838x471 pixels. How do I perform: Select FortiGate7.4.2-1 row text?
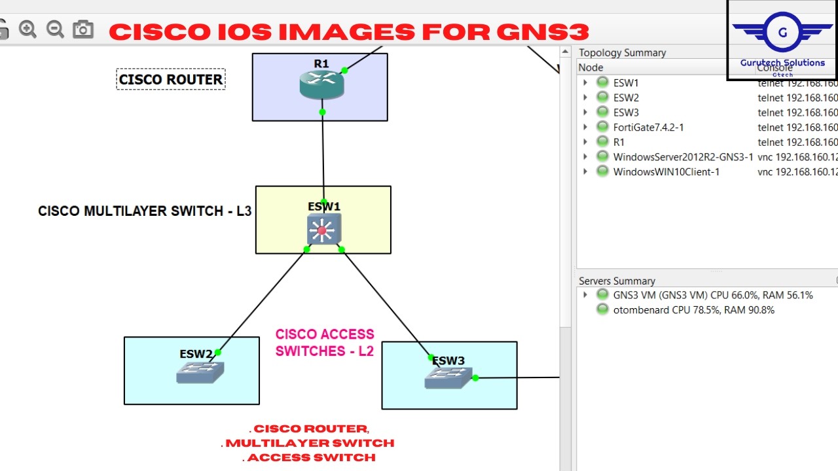click(x=648, y=127)
